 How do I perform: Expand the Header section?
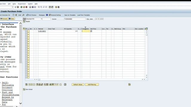click(x=24, y=21)
